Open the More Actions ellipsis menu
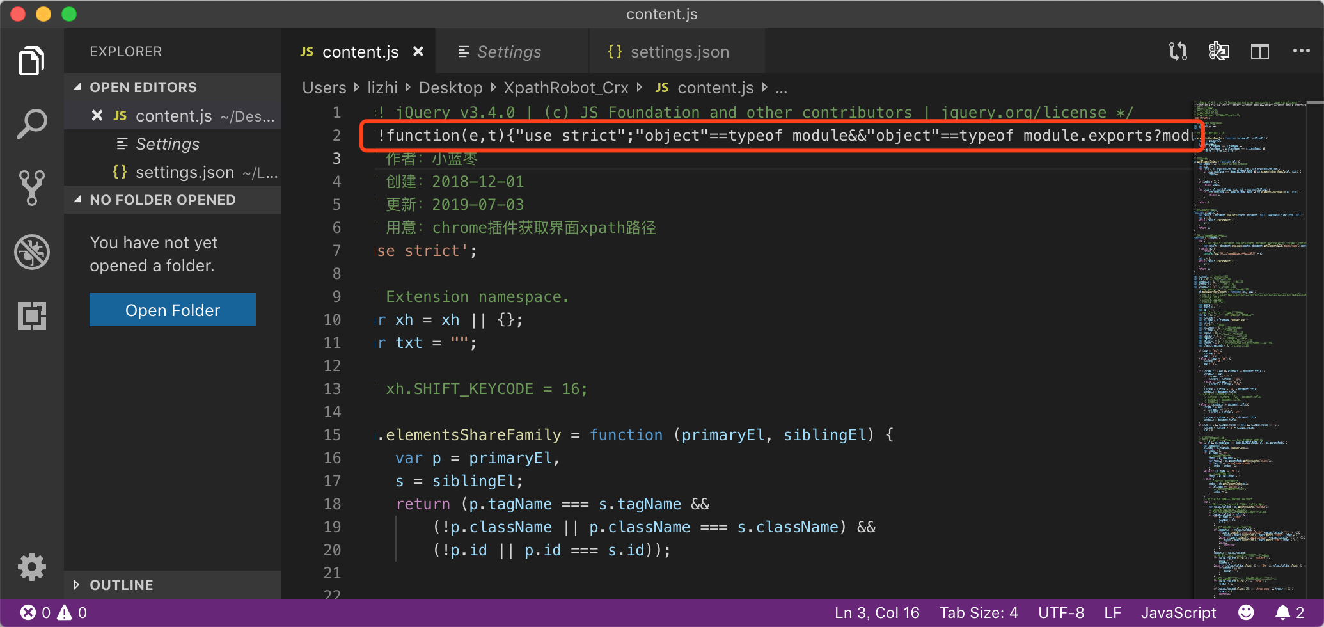This screenshot has width=1324, height=627. 1301,51
